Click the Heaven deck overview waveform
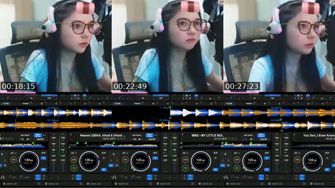Image resolution: width=335 pixels, height=188 pixels. (x=114, y=145)
